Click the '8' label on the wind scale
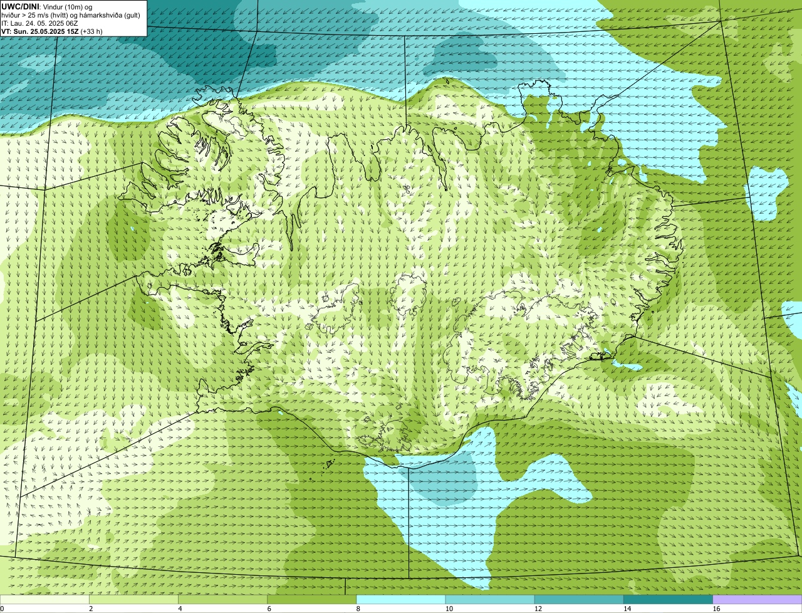 [358, 609]
